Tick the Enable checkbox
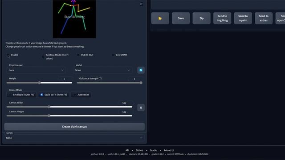Viewport: 285px width, 160px height. pos(8,55)
